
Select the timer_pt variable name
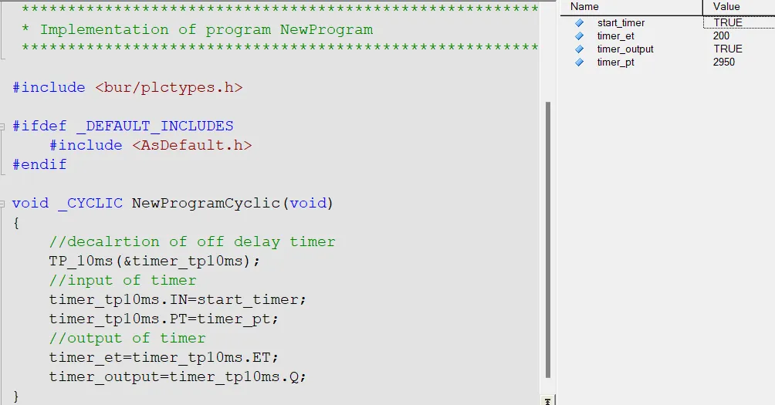tap(615, 62)
